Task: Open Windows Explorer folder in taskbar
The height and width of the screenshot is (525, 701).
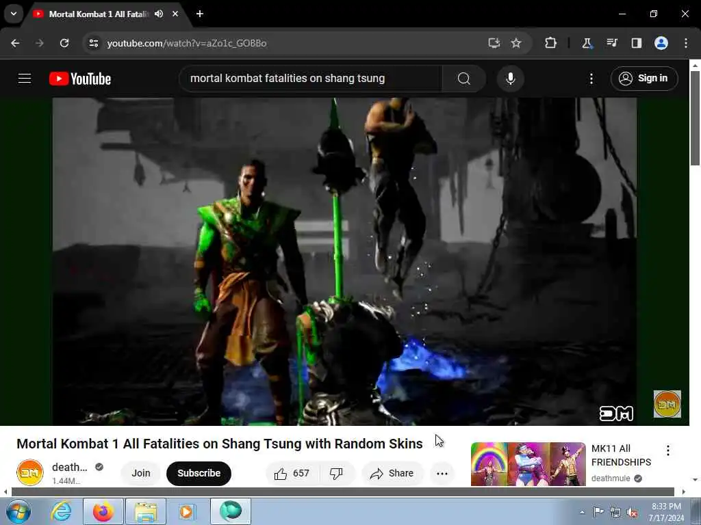Action: [x=146, y=511]
